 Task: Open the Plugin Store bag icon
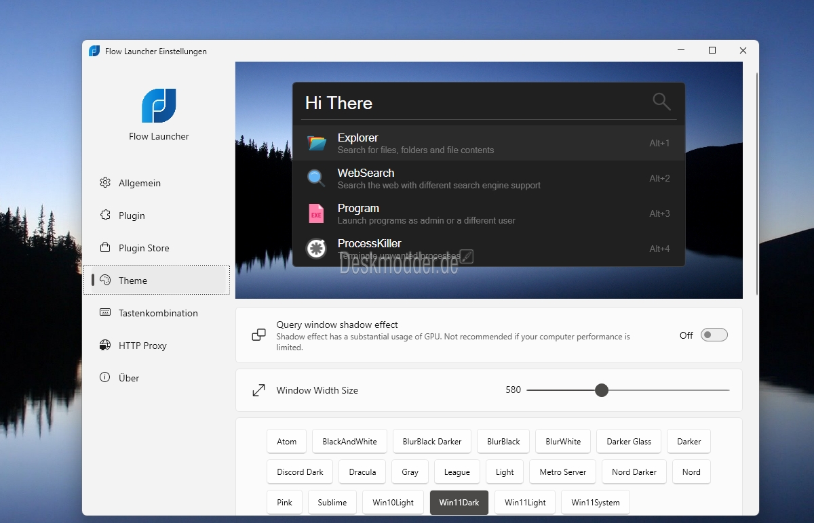point(104,247)
